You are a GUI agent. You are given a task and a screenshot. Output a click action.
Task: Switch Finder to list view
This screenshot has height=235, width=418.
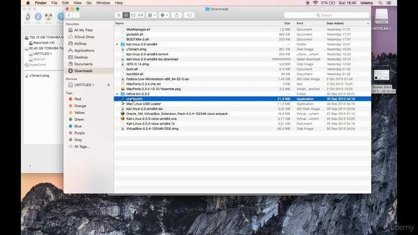coord(126,15)
